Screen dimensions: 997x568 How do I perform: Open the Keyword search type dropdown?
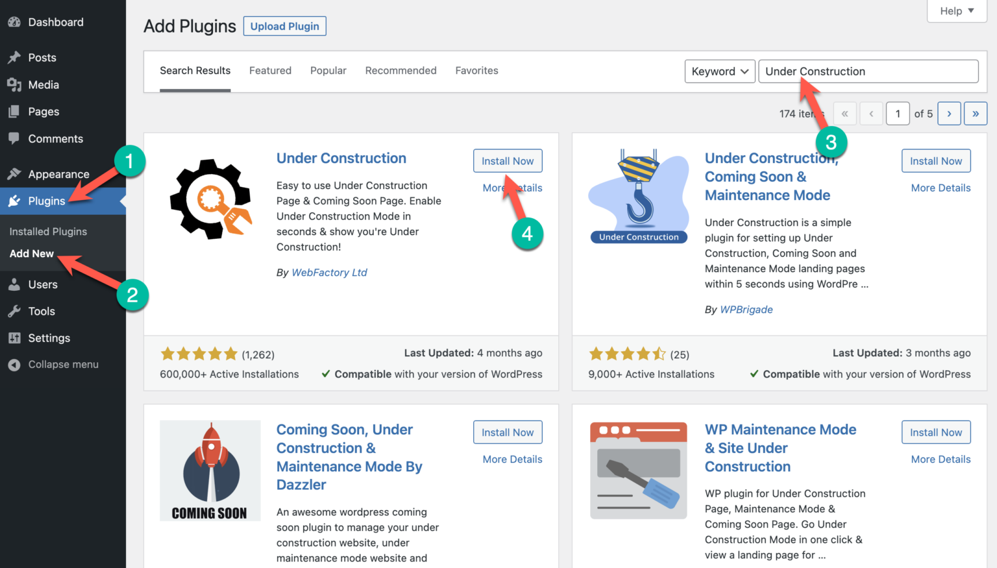(719, 71)
